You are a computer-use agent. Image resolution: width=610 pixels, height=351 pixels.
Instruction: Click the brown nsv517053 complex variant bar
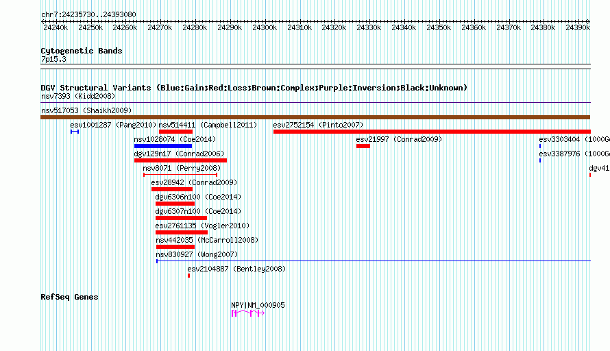tap(315, 117)
